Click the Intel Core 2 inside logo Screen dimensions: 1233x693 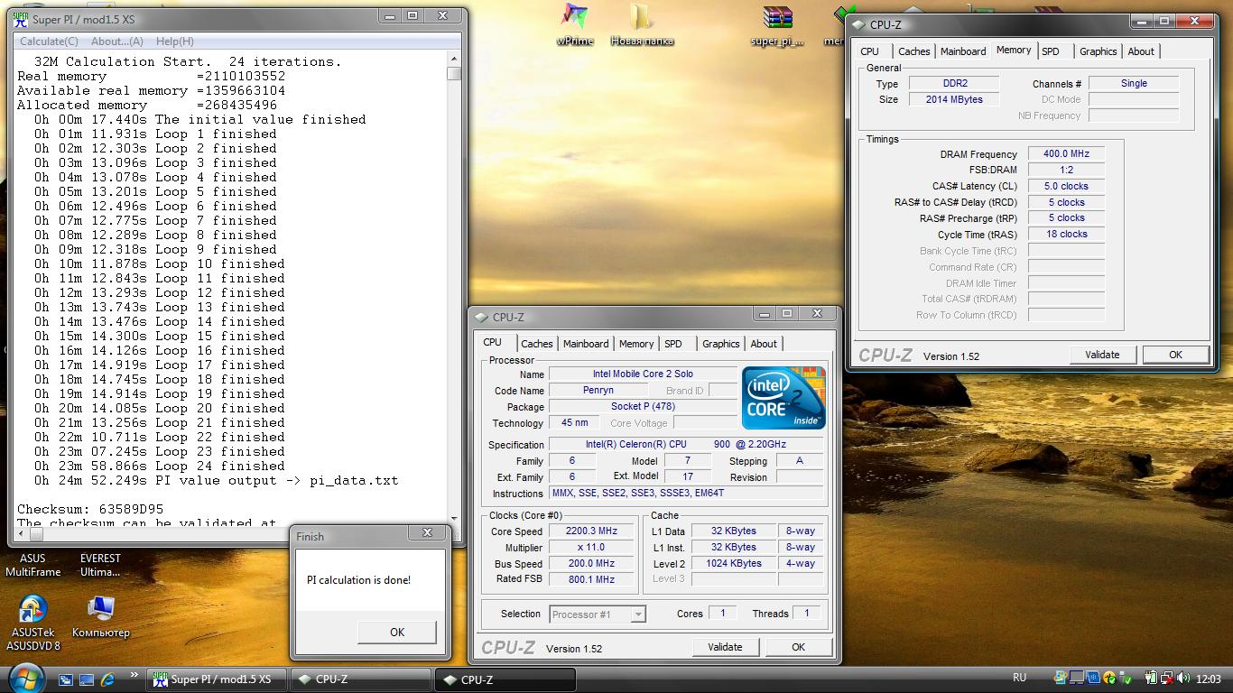click(x=783, y=398)
